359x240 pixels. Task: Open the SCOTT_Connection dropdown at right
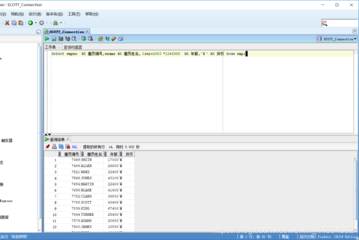(x=337, y=39)
